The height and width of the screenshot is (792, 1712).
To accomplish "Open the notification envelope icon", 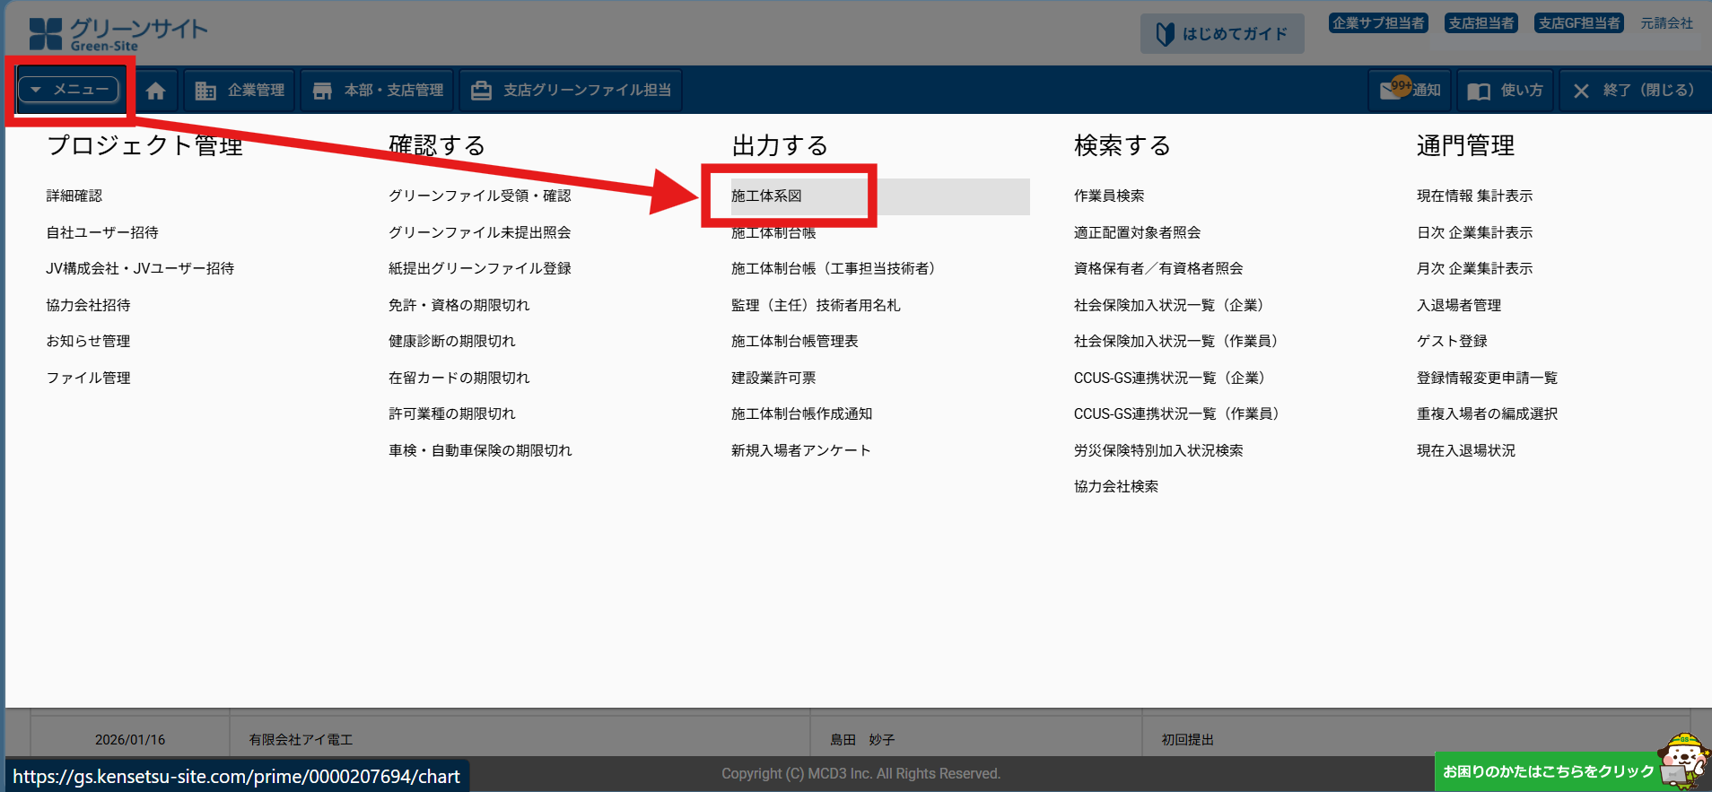I will click(x=1391, y=91).
